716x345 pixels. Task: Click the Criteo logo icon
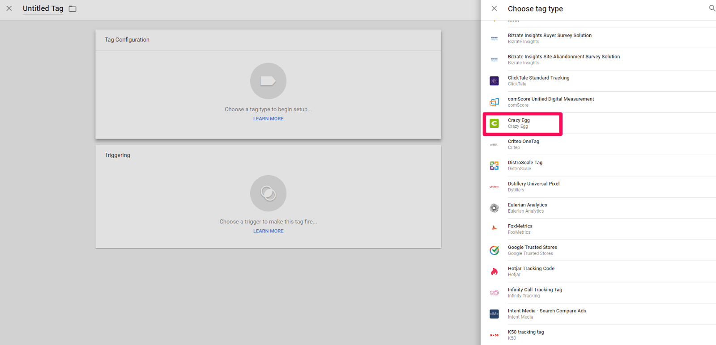pyautogui.click(x=494, y=144)
